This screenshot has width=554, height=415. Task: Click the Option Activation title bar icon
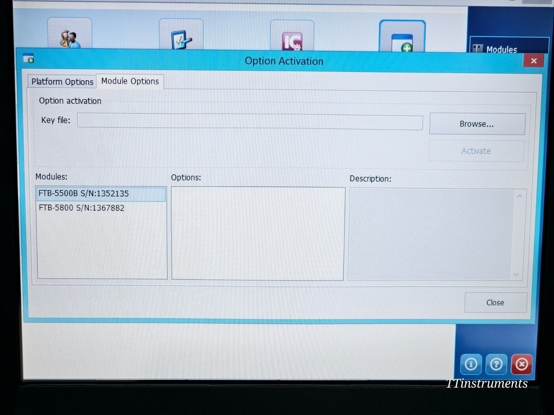click(28, 59)
